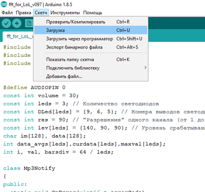The height and width of the screenshot is (192, 205).
Task: Click the Arduino logo in title bar
Action: pos(4,4)
